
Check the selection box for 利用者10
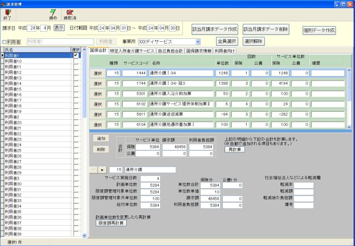[76, 61]
